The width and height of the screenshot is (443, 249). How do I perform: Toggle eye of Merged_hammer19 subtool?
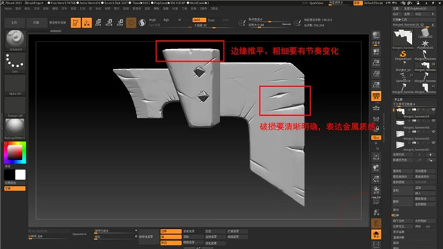click(x=433, y=109)
